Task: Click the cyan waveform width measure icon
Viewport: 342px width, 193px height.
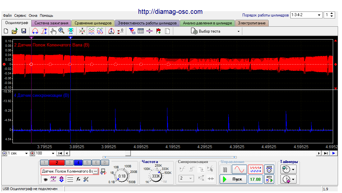Action: pyautogui.click(x=71, y=31)
